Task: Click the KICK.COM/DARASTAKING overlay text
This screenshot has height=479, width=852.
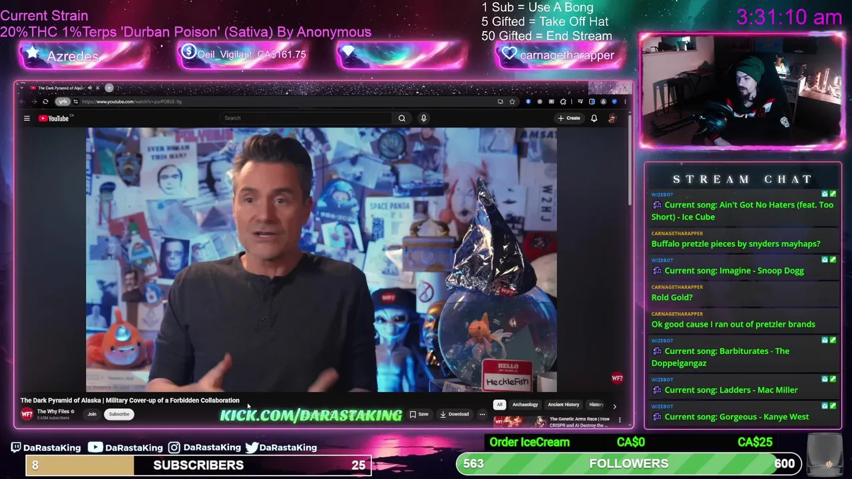Action: [x=311, y=416]
